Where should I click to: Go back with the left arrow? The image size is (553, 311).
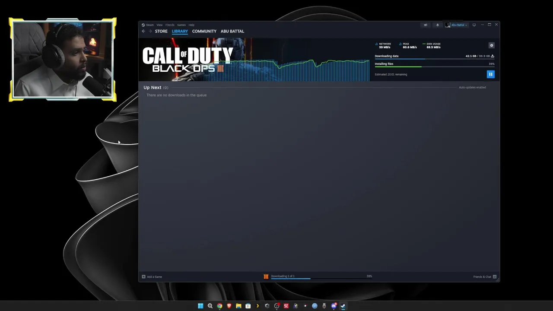pyautogui.click(x=143, y=31)
